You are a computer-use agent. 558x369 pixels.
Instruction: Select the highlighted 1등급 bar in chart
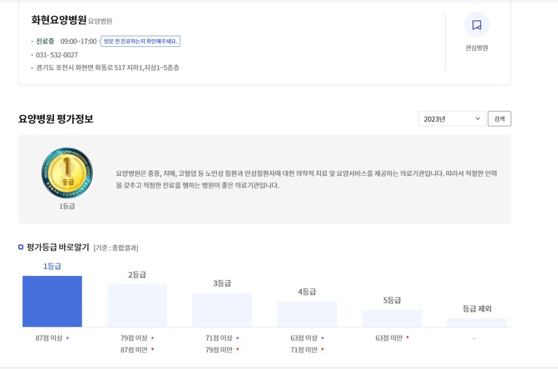52,301
